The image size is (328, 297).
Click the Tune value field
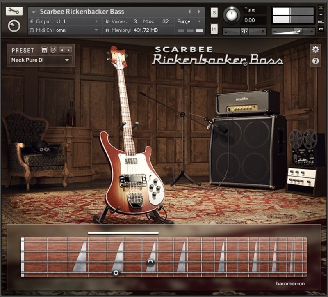(x=249, y=20)
